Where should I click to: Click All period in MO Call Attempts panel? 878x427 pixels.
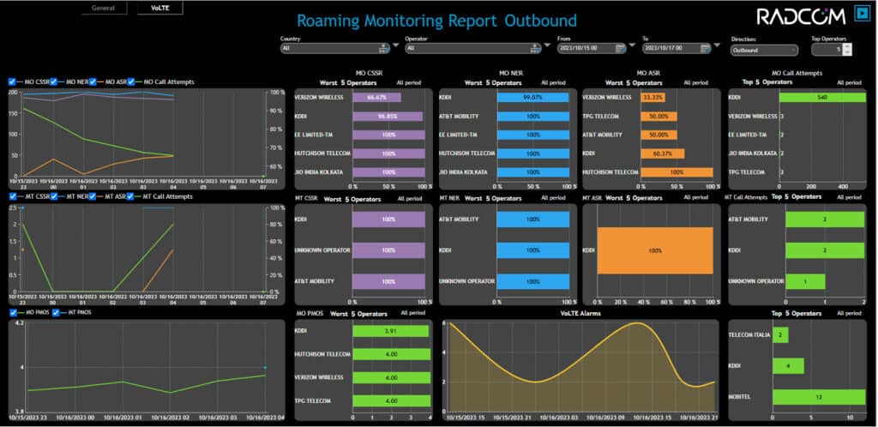coord(850,83)
